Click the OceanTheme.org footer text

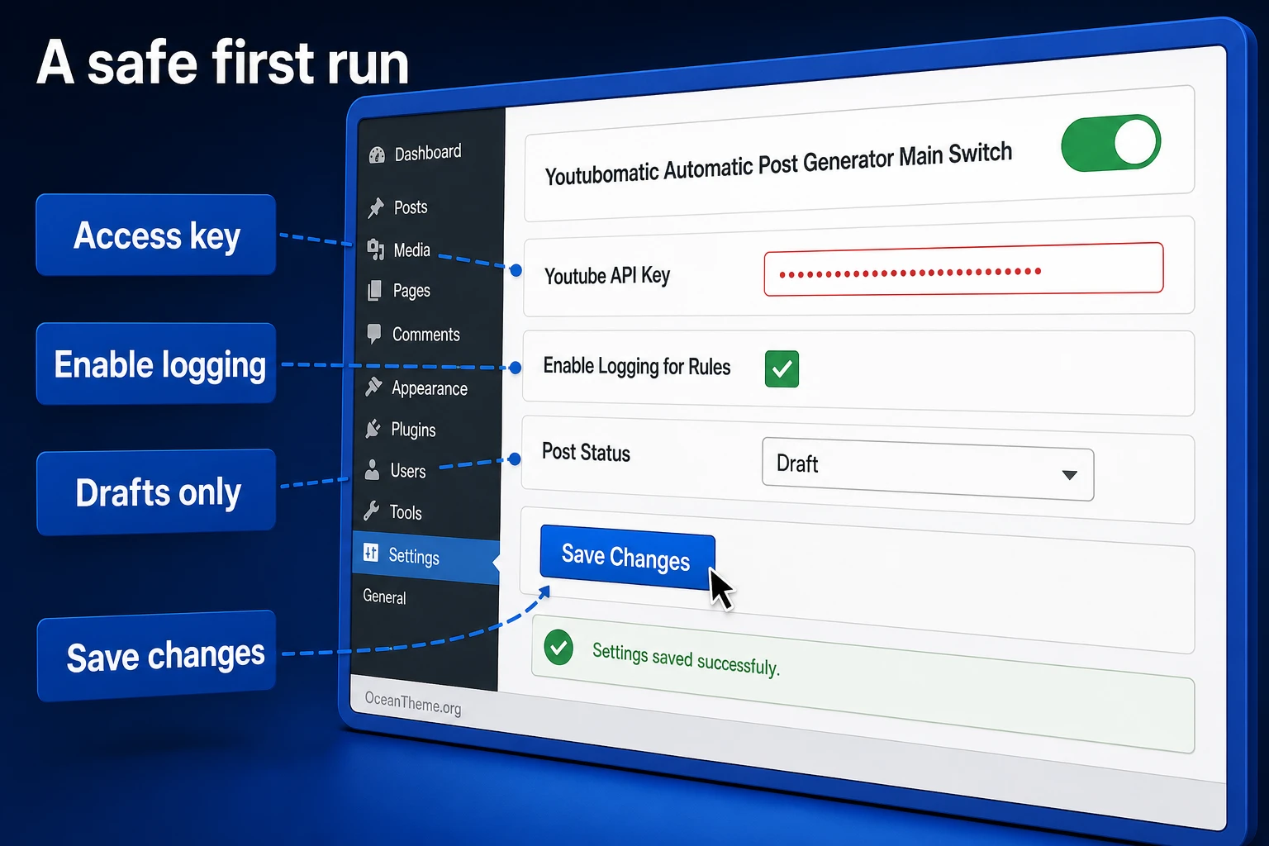413,703
